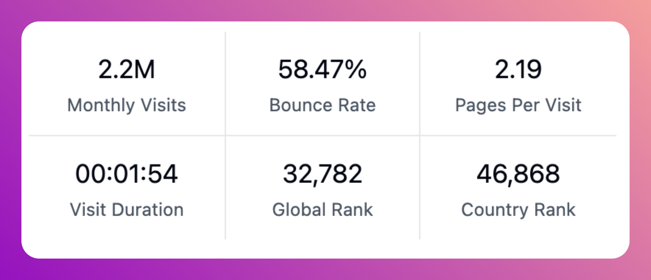Viewport: 651px width, 280px height.
Task: Click horizontal divider under Bounce Rate label
Action: 322,135
